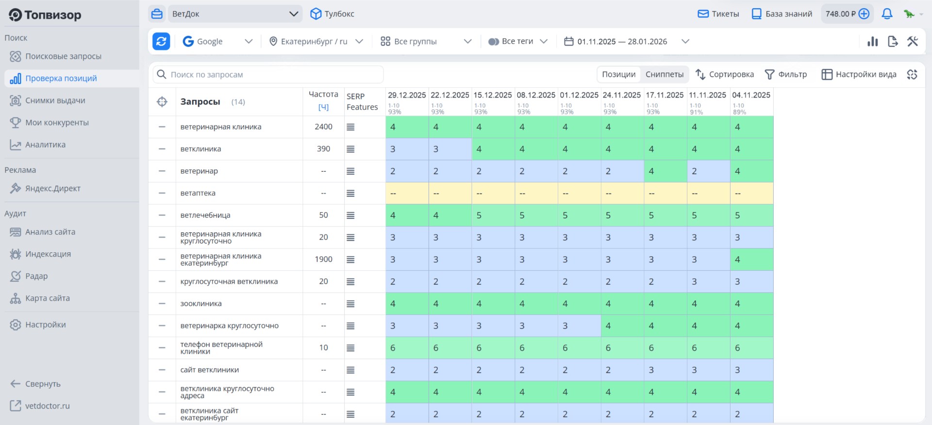Viewport: 932px width, 425px height.
Task: Click the export report icon
Action: click(x=892, y=42)
